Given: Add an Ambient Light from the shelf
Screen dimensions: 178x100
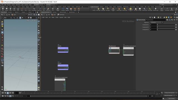Looking at the screenshot, I should pos(155,9).
